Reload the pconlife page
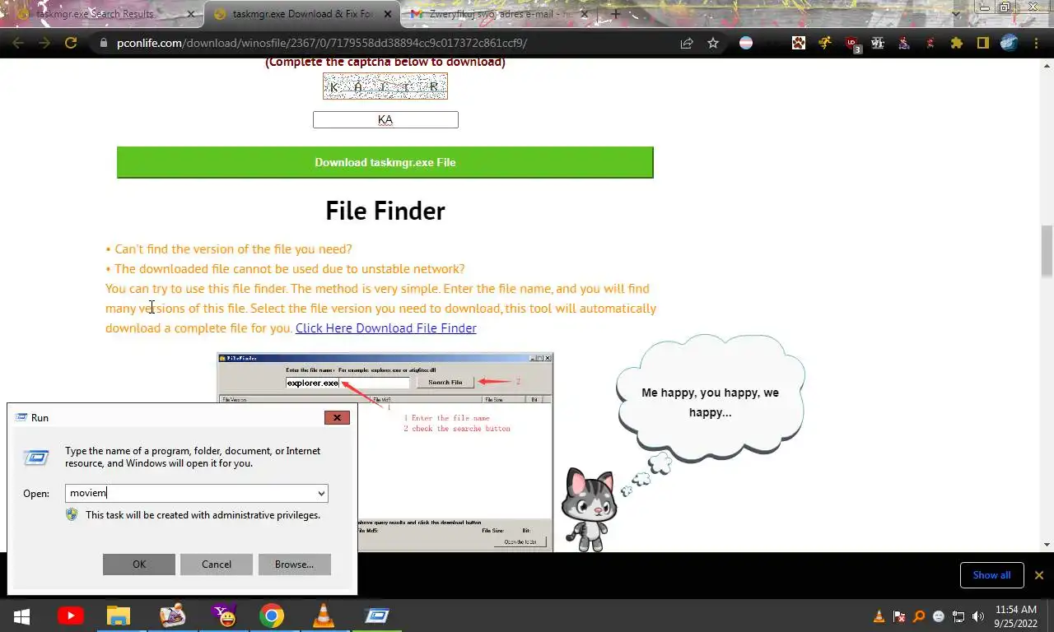Screen dimensions: 1054x632 (x=71, y=43)
